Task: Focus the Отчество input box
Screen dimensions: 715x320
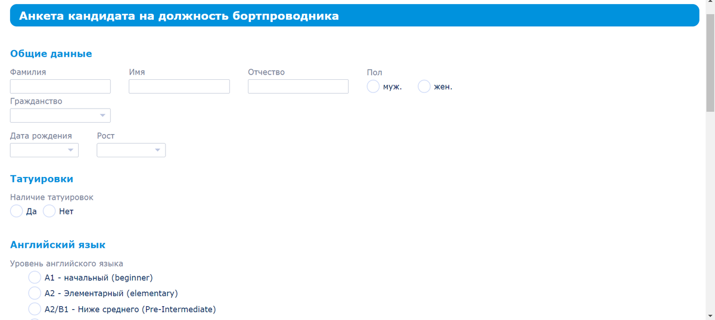Action: point(298,86)
